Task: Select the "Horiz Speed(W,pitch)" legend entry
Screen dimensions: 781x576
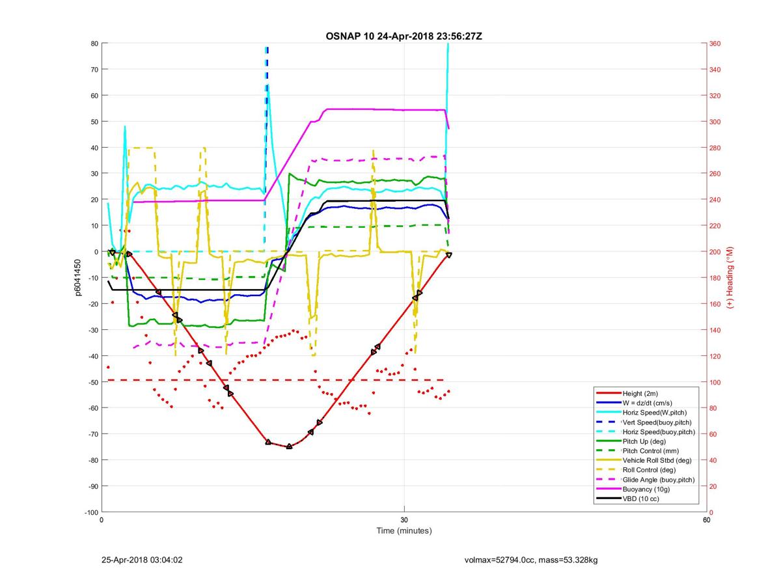Action: [654, 413]
